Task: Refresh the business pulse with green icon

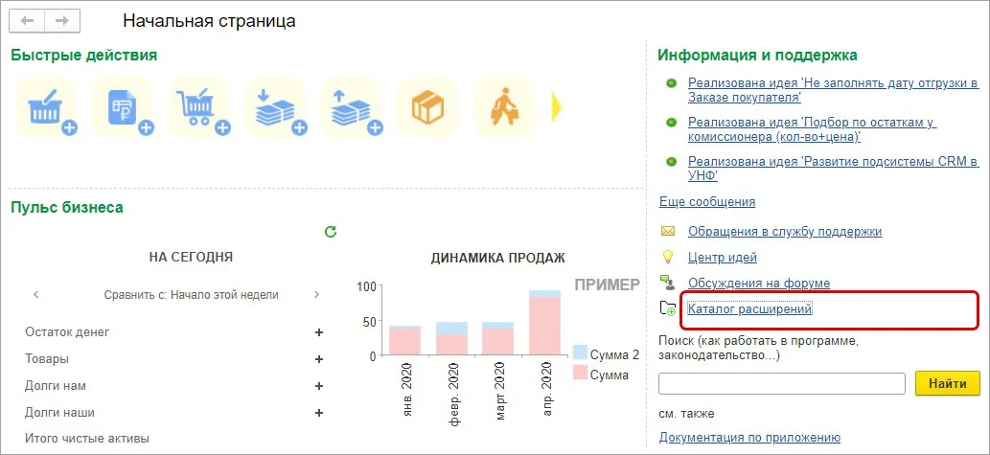Action: (331, 232)
